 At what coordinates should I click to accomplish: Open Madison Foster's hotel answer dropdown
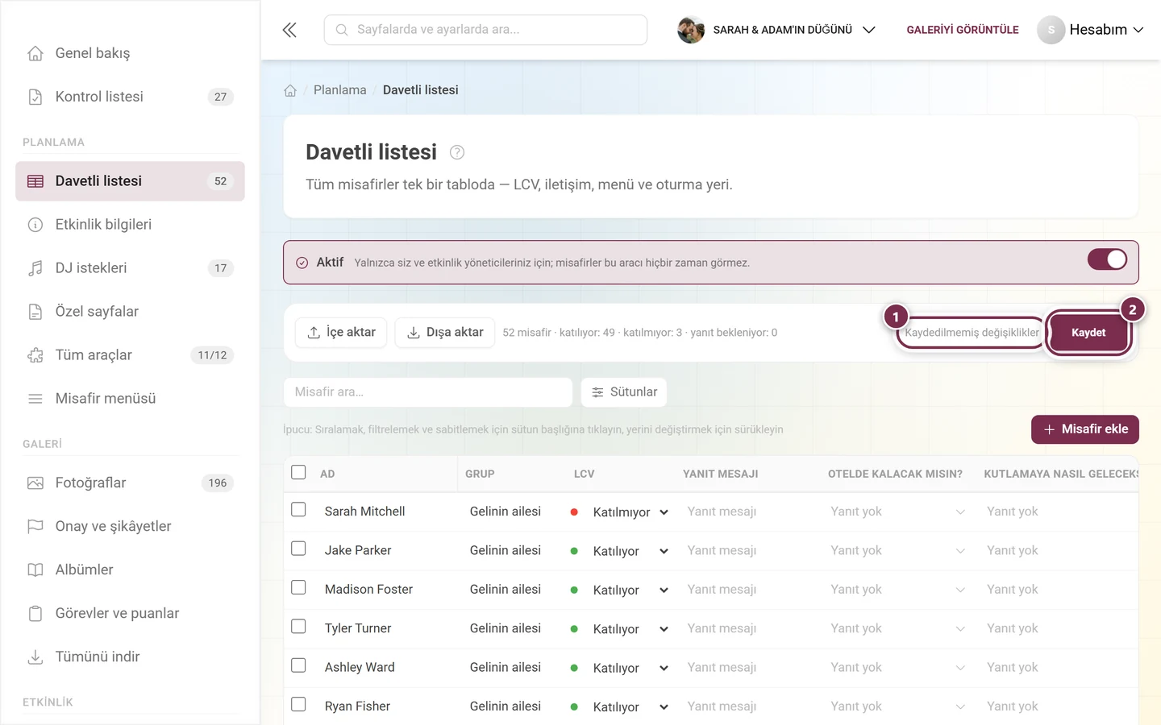point(897,590)
